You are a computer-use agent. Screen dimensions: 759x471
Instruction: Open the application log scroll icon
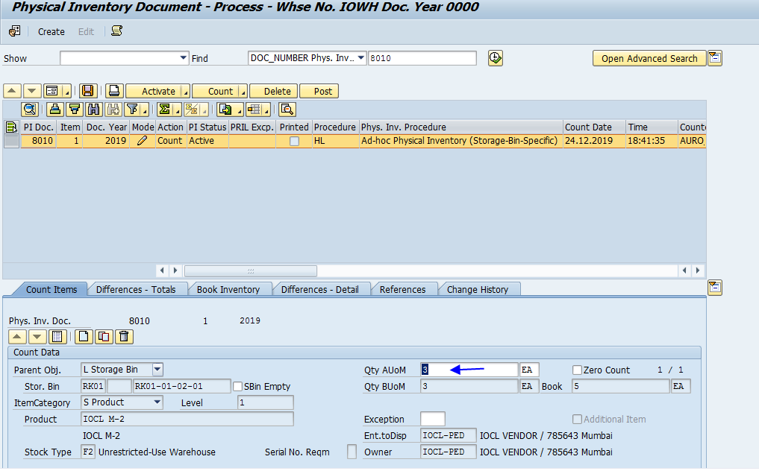pyautogui.click(x=116, y=31)
